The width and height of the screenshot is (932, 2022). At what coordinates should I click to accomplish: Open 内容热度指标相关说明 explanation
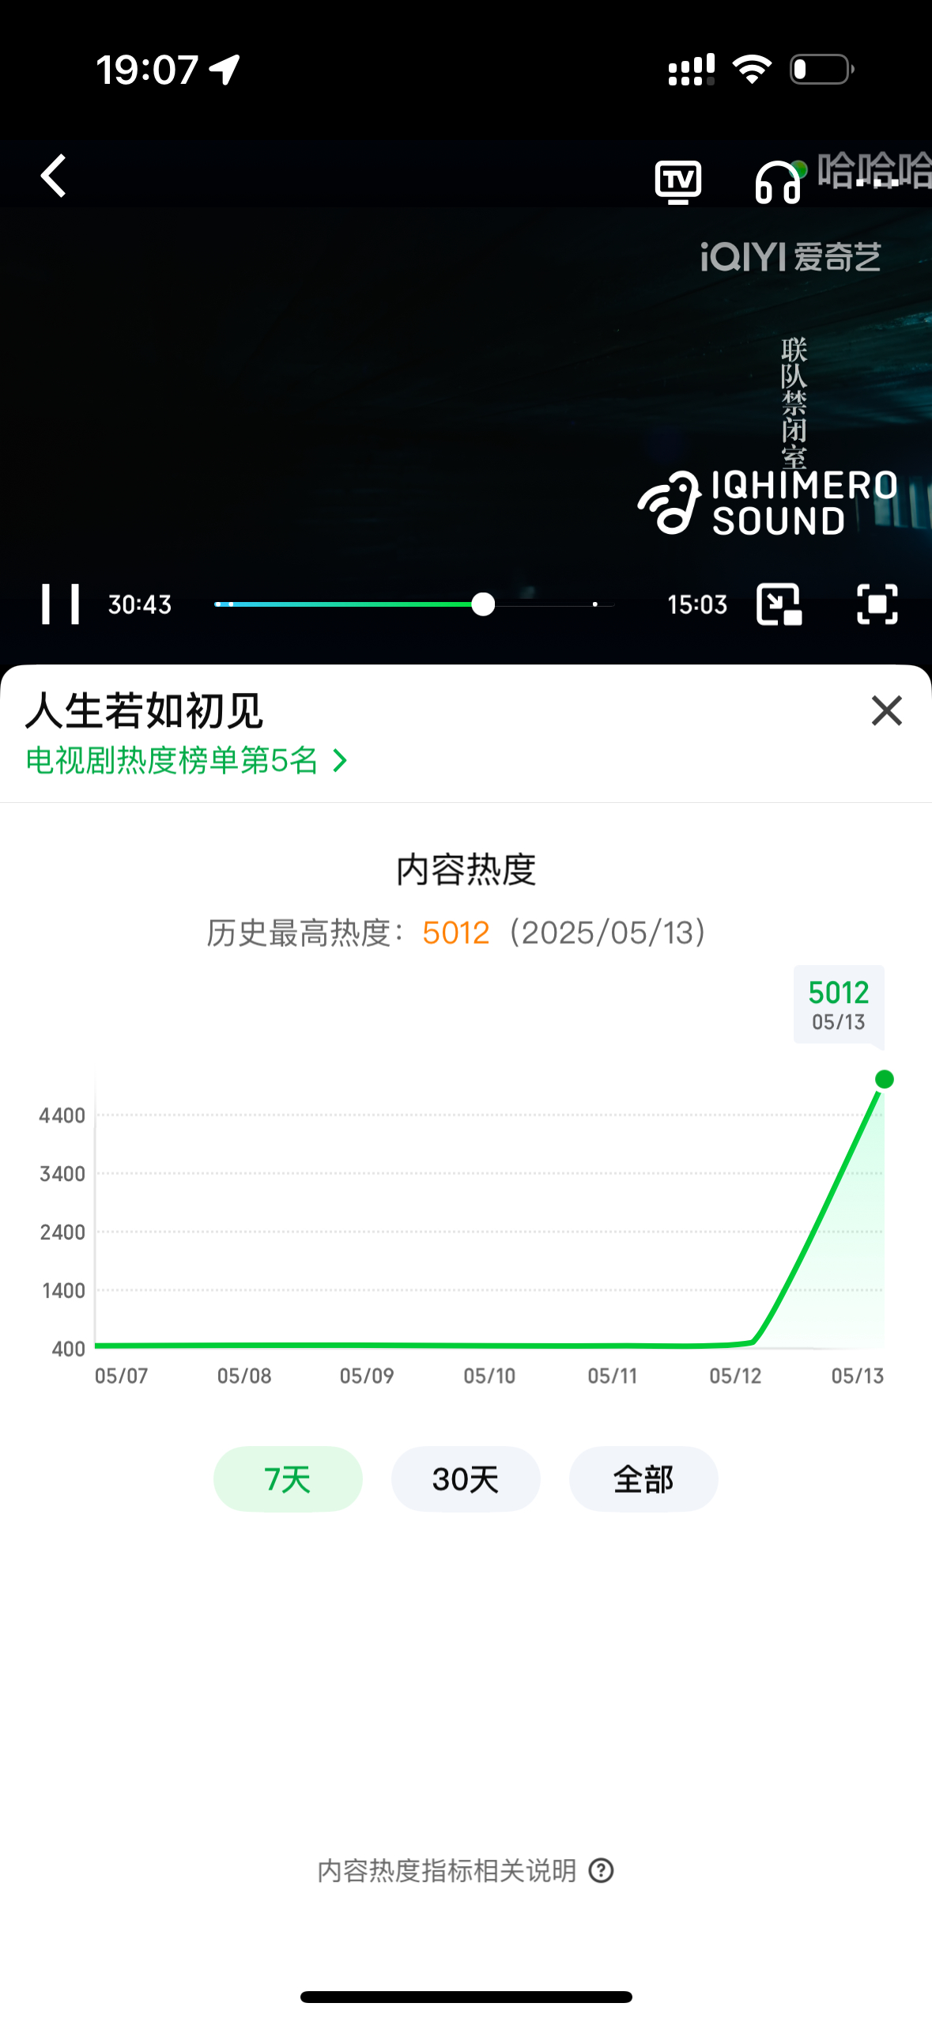click(x=466, y=1871)
